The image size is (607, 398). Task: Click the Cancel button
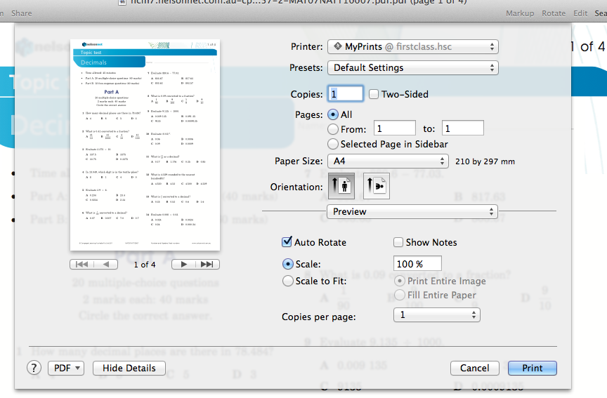pyautogui.click(x=474, y=368)
